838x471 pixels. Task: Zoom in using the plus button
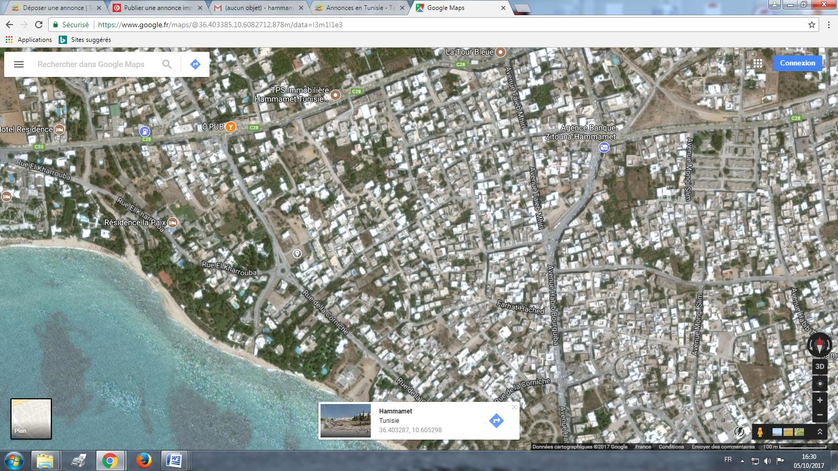click(x=820, y=400)
